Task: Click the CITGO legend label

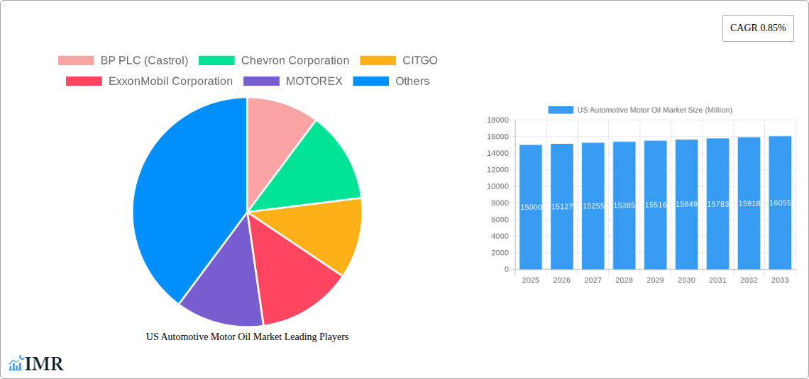Action: 420,61
